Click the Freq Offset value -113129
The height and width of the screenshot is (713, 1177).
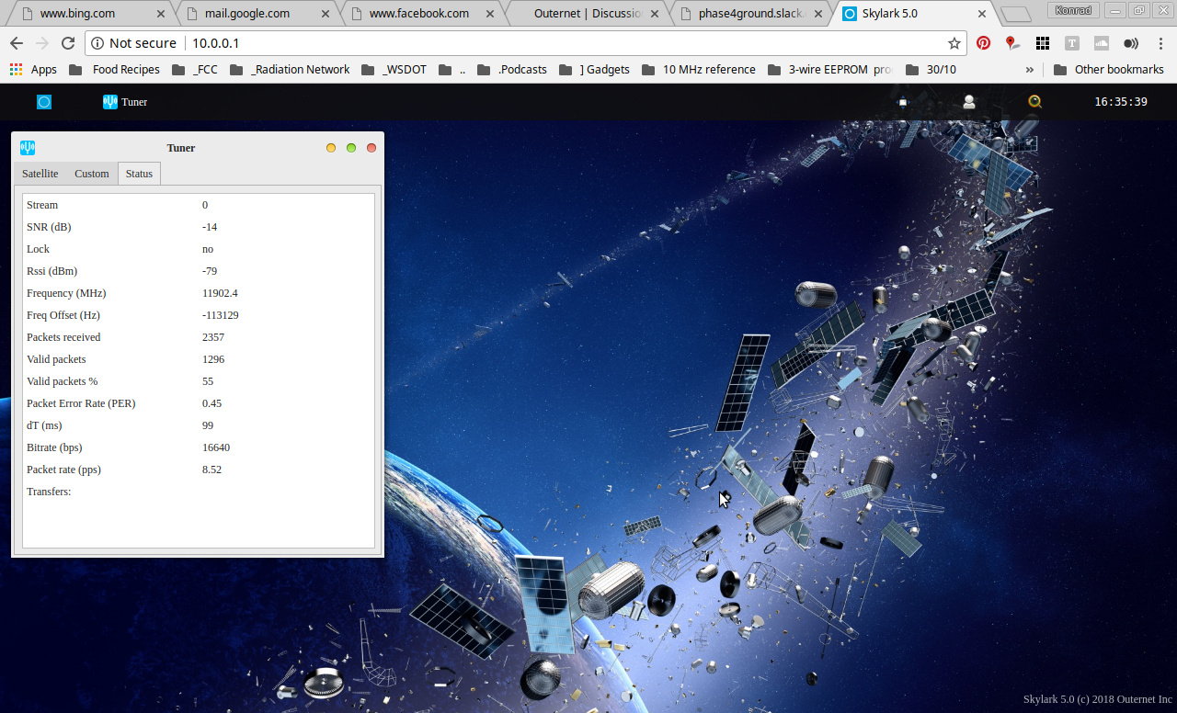[221, 315]
